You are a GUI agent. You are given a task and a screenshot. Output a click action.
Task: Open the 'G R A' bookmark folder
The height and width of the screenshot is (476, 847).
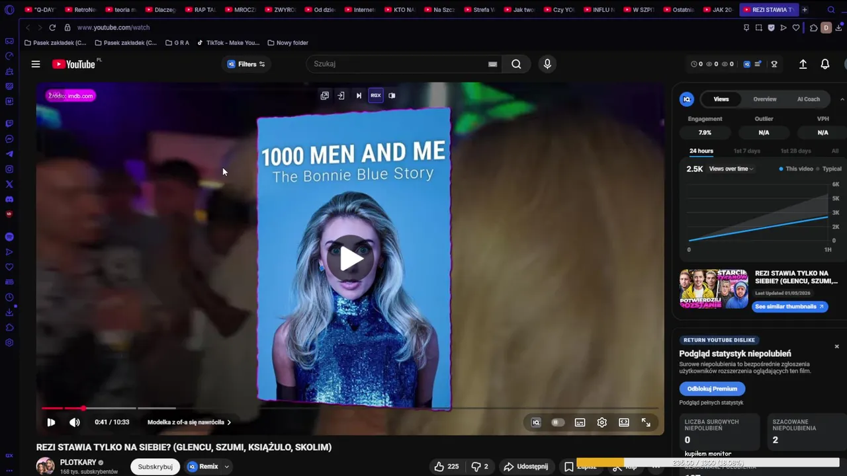(x=177, y=43)
